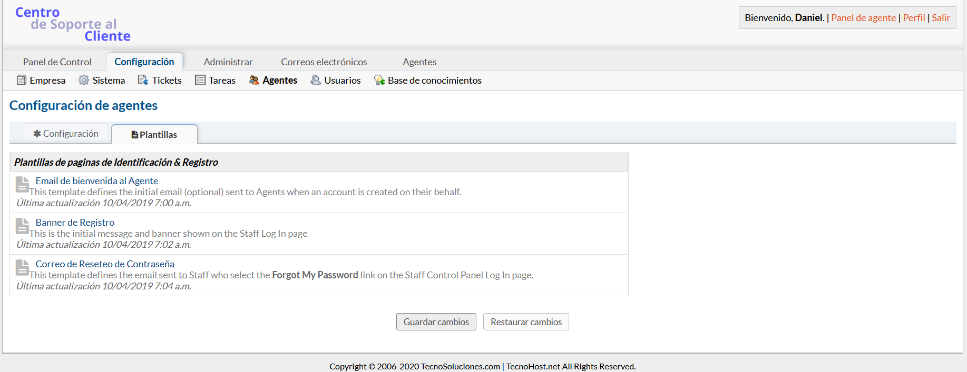Select the Plantillas sub-tab
Image resolution: width=967 pixels, height=372 pixels.
154,135
